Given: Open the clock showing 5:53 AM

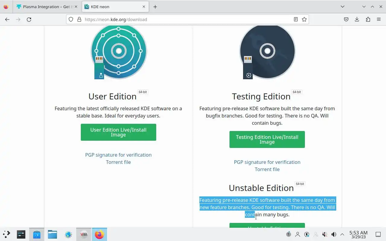Looking at the screenshot, I should click(358, 234).
